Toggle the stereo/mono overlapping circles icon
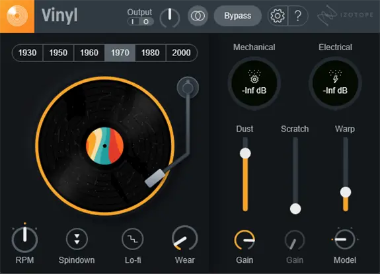Image resolution: width=380 pixels, height=274 pixels. (198, 16)
